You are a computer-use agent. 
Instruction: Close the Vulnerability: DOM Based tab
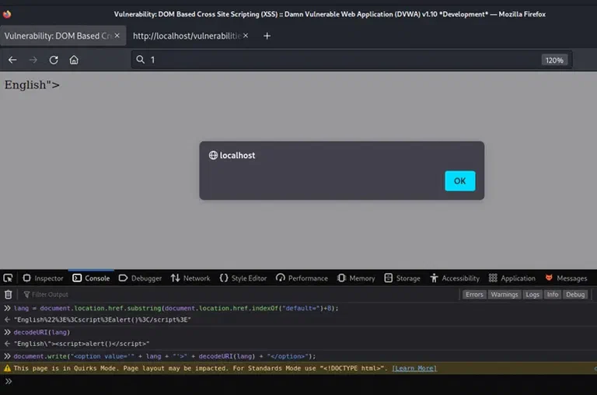point(117,36)
